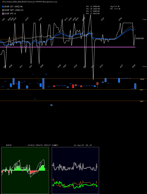This screenshot has width=147, height=194.
Task: Click the 'Avg V: 0 M' volume text
Action: (x=115, y=6)
